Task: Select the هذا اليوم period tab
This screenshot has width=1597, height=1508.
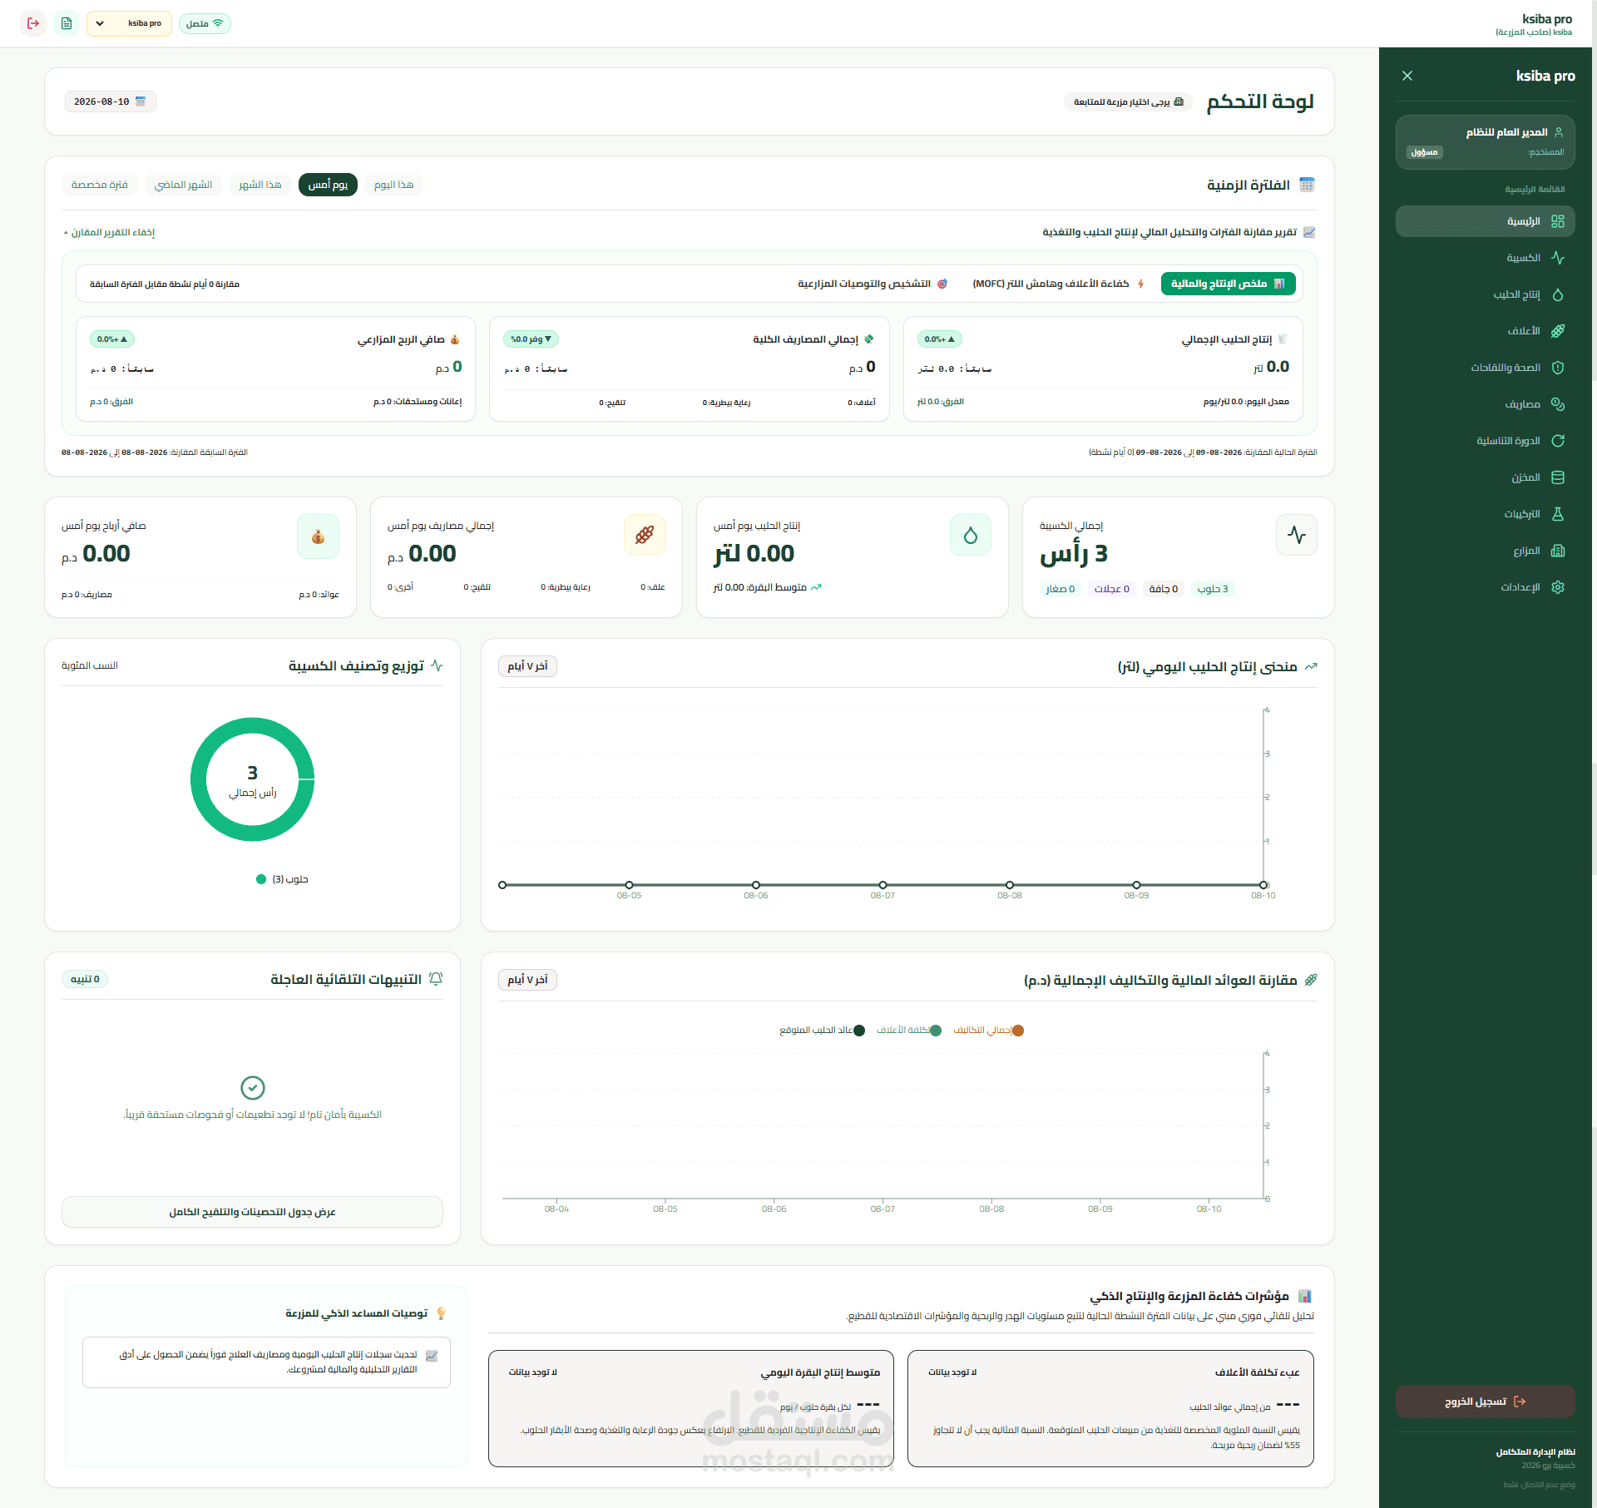Action: (393, 185)
